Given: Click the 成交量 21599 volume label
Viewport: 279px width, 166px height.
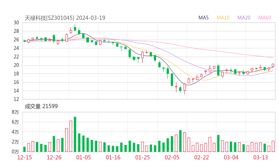Looking at the screenshot, I should pos(41,106).
